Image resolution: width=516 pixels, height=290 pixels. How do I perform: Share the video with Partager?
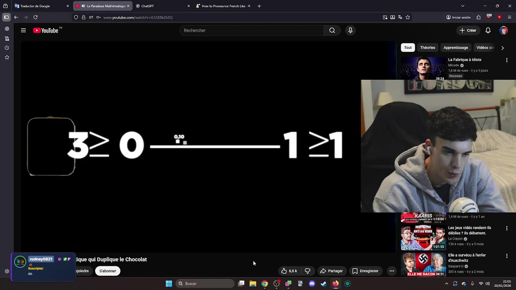point(331,271)
